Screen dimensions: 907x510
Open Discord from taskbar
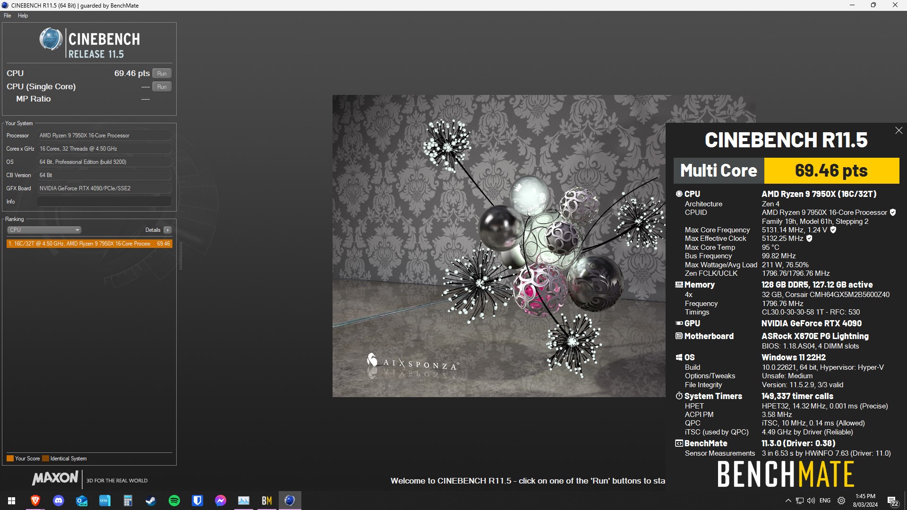(x=59, y=501)
